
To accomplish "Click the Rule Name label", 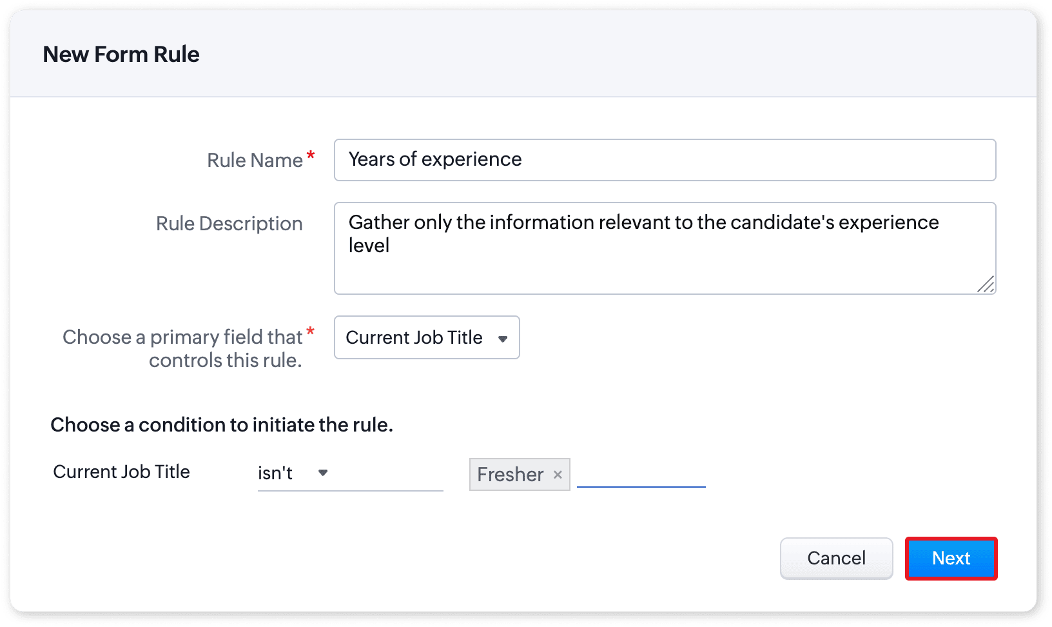I will click(255, 161).
